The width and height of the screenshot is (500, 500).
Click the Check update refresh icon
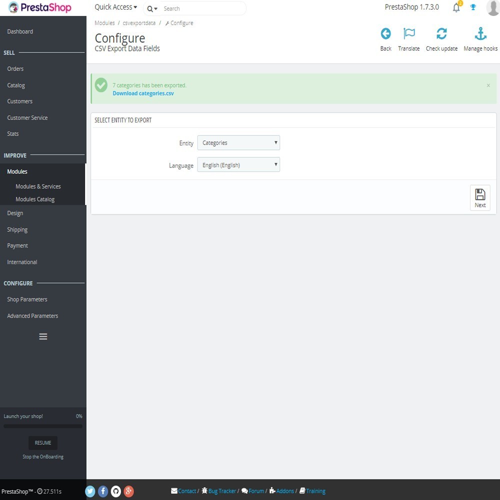point(441,33)
